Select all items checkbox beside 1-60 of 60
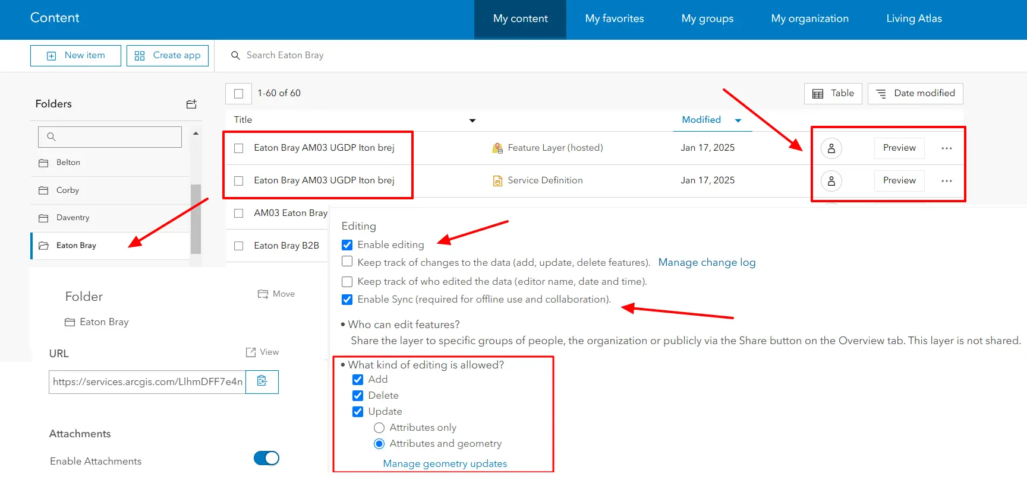 238,93
